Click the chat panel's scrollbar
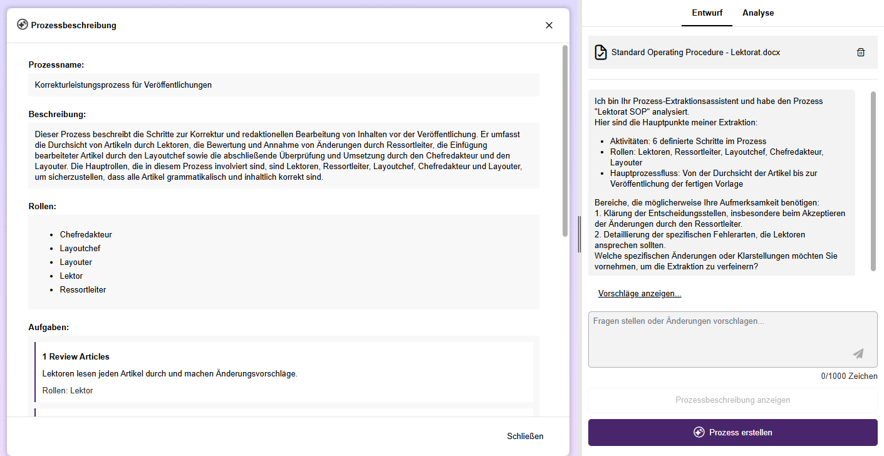 point(873,182)
